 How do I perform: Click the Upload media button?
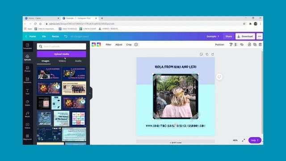[x=62, y=54]
